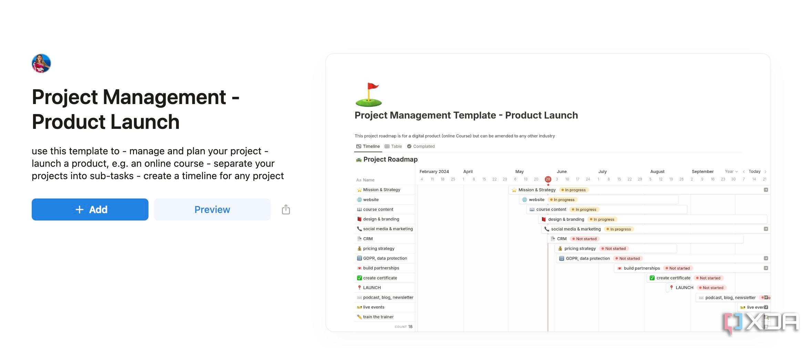Open the course content timeline bar

607,209
